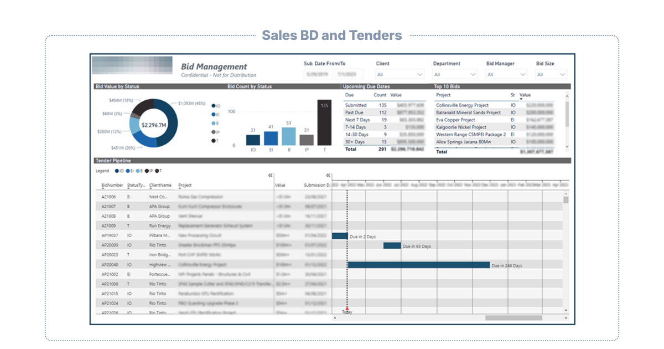The image size is (664, 349).
Task: Open the Client filter dropdown
Action: click(400, 74)
